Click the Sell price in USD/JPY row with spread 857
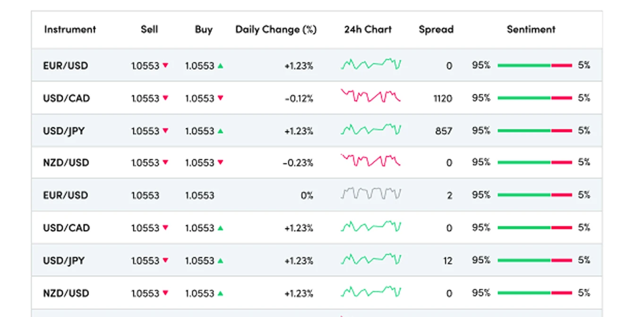This screenshot has width=635, height=317. pyautogui.click(x=145, y=131)
